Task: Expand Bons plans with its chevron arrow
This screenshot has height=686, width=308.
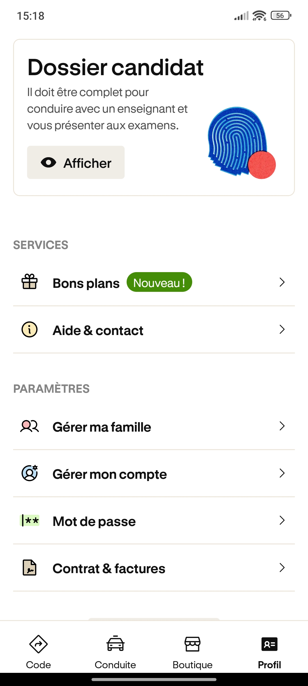Action: [x=282, y=282]
